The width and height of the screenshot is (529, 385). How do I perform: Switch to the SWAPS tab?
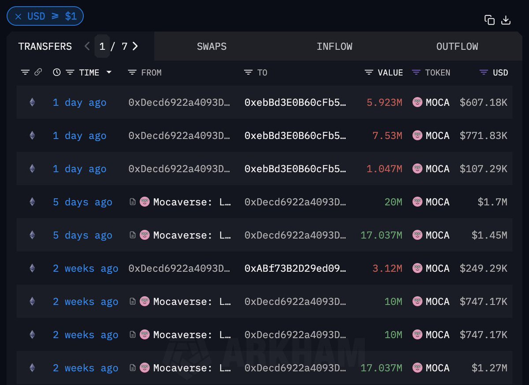(212, 46)
